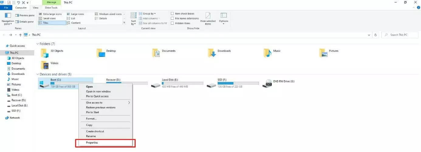Switch to the Drive Tools tab
The height and width of the screenshot is (152, 421).
(51, 8)
